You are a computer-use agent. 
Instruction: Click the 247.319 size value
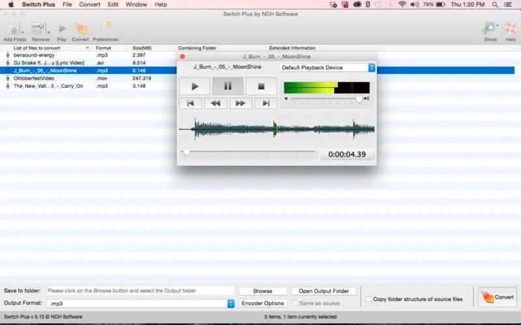[141, 78]
